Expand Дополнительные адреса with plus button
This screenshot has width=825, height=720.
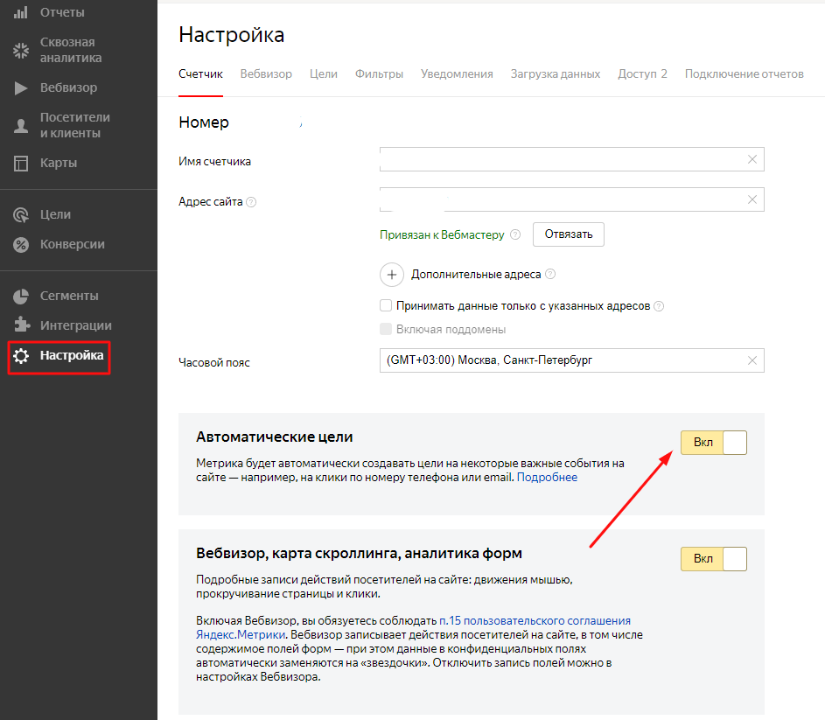pos(392,275)
